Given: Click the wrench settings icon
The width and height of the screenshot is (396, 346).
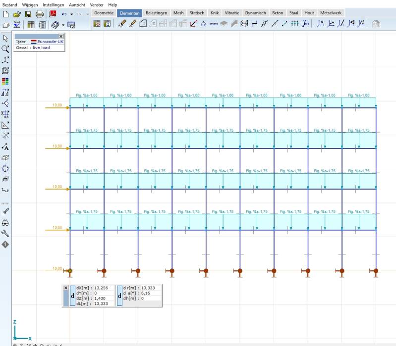Looking at the screenshot, I should (x=5, y=234).
